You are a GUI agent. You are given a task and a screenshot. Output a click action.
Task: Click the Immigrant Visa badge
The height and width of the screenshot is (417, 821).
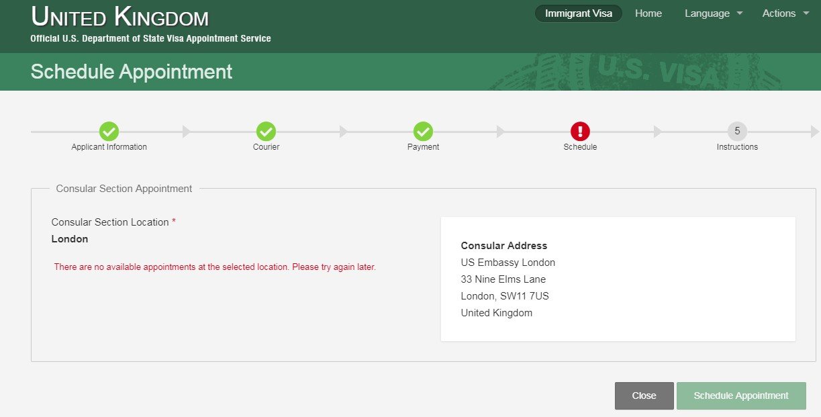[579, 13]
